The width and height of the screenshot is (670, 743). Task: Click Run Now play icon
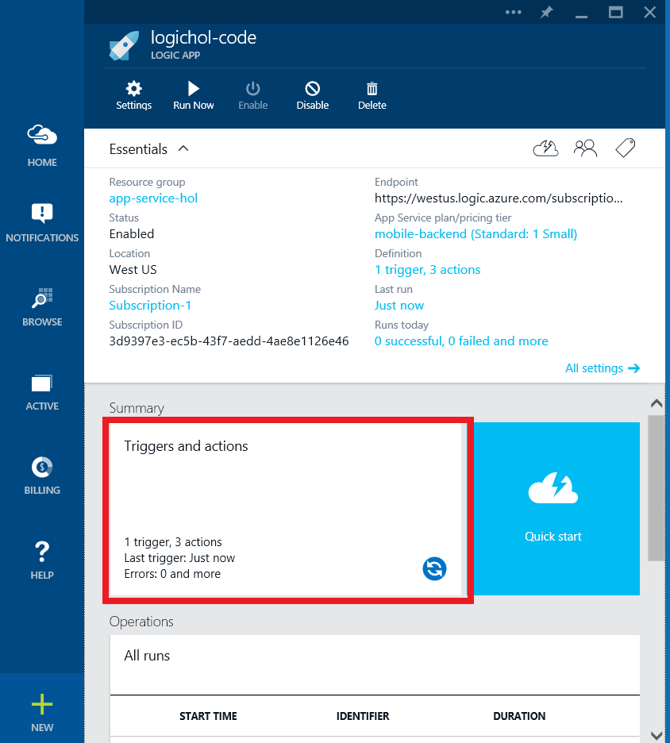pos(194,89)
